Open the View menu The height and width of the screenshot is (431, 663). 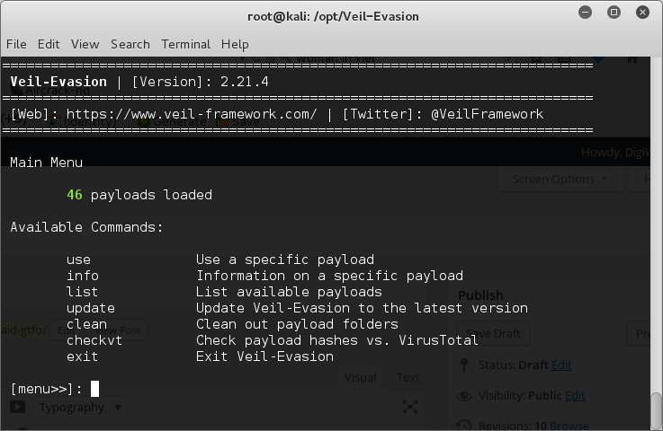(x=85, y=44)
